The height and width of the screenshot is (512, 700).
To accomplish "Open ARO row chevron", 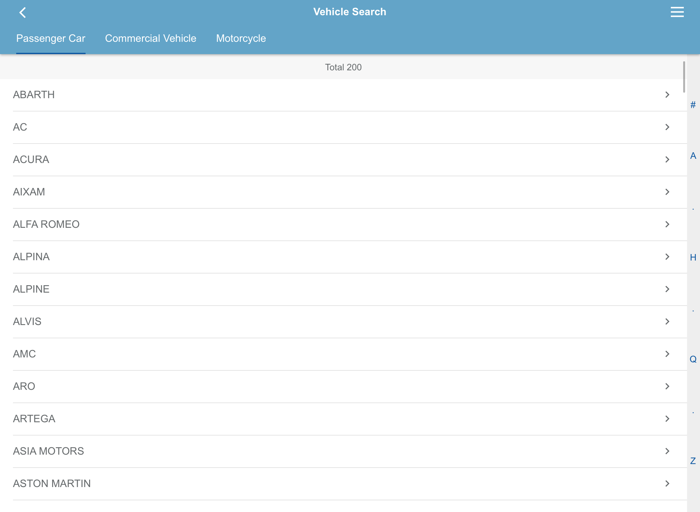I will tap(667, 386).
